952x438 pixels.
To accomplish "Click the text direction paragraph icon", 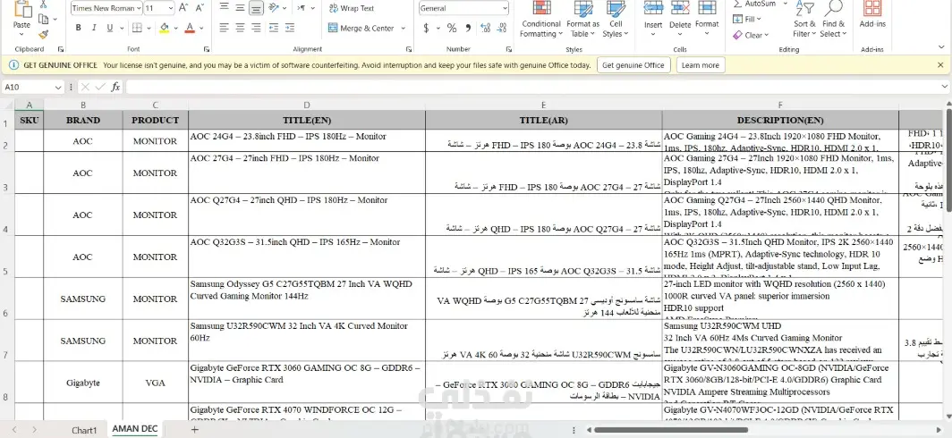I will point(302,8).
